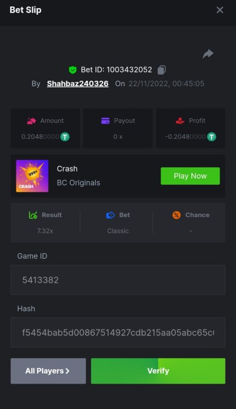Expand the All Players list

tap(49, 371)
